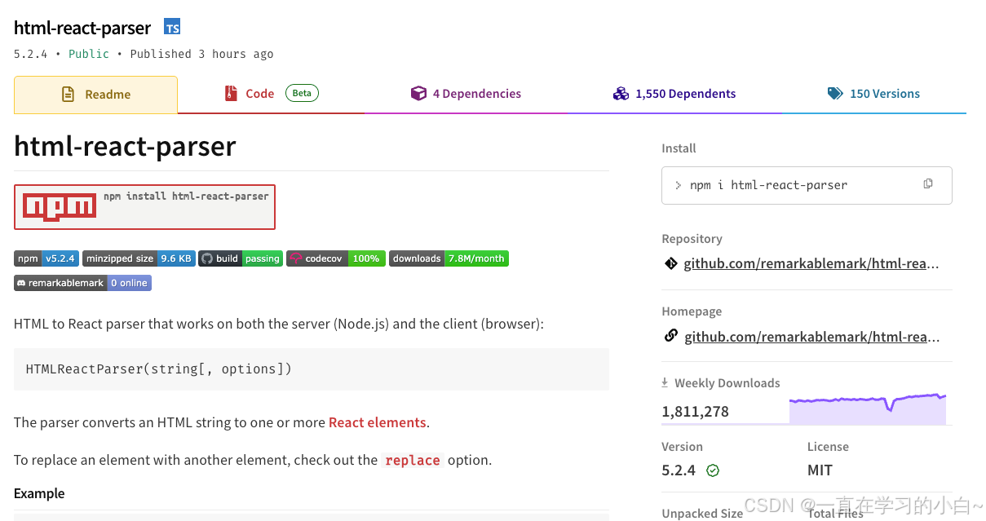Click the npm i html-react-parser install box

pyautogui.click(x=807, y=185)
